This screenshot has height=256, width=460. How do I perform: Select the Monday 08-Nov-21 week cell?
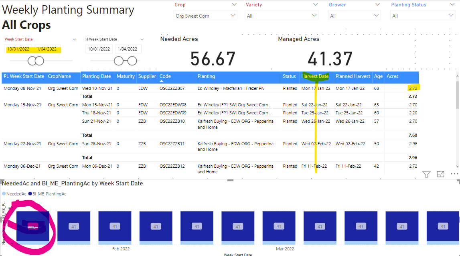pos(22,88)
